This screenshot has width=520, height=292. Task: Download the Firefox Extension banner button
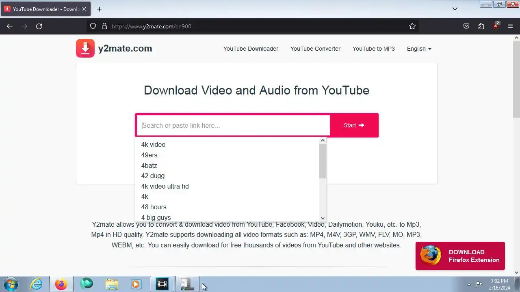(x=460, y=256)
